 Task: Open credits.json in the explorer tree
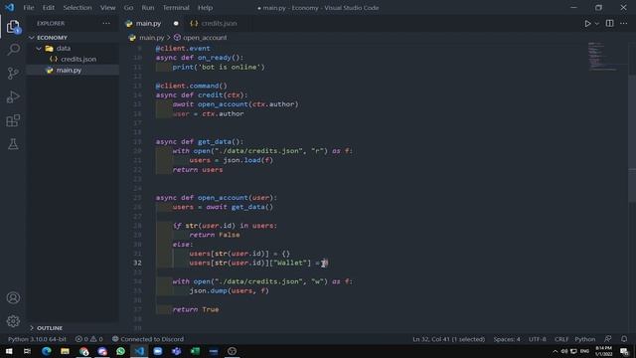click(79, 60)
